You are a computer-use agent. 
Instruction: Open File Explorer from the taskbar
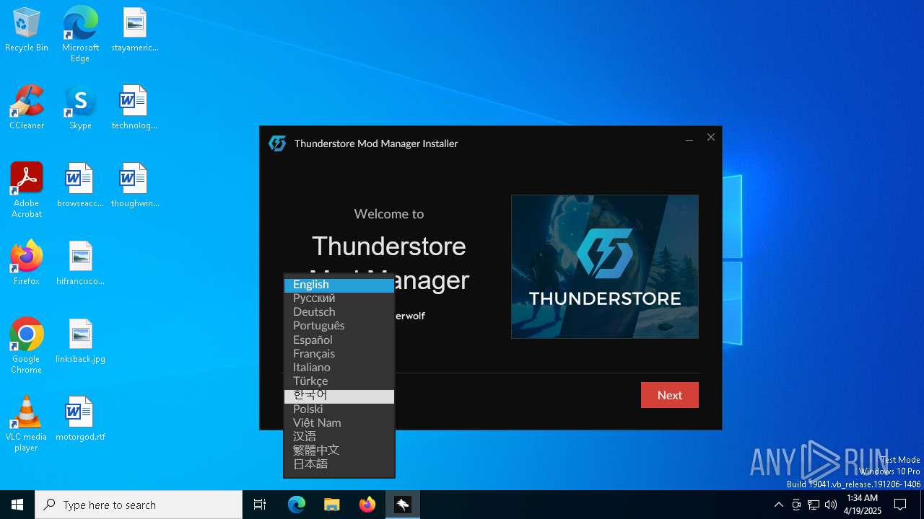pyautogui.click(x=331, y=505)
